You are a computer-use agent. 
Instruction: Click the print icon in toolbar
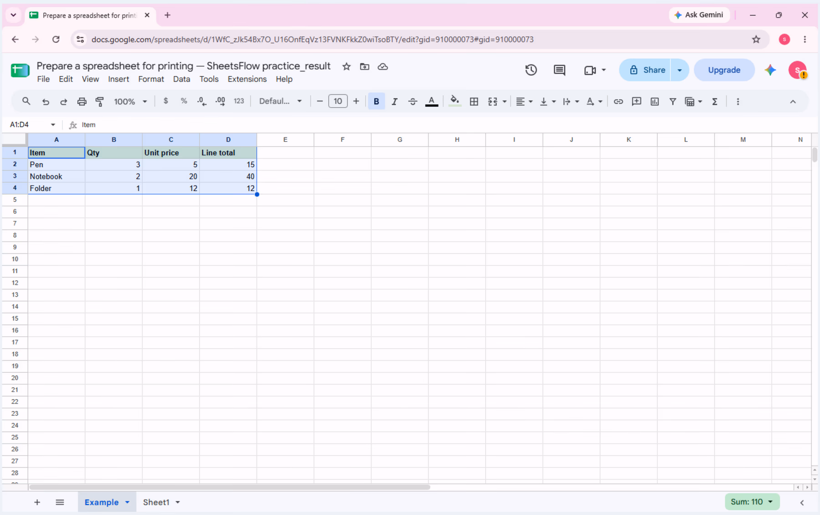[82, 101]
